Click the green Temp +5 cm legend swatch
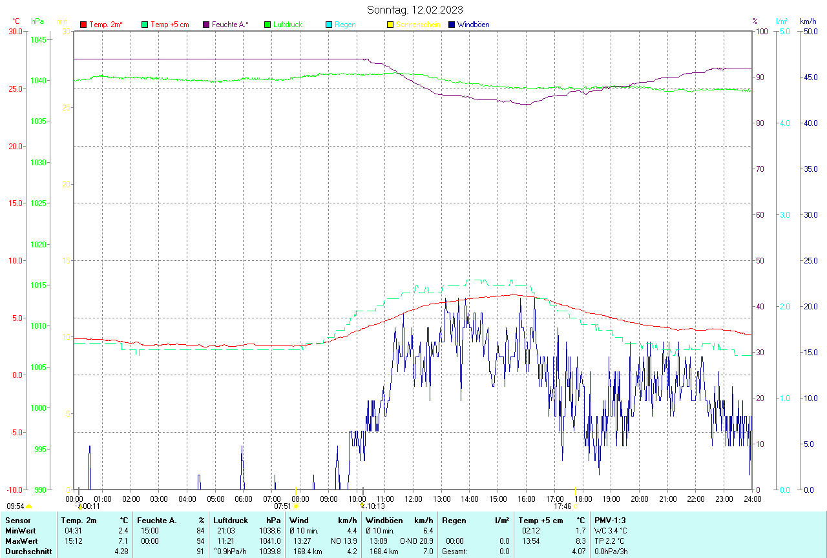827x558 pixels. tap(145, 25)
